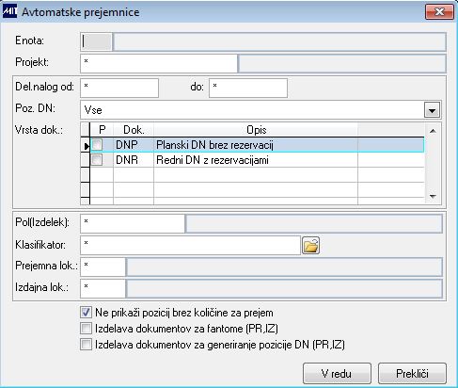Select the 'Redni DN z rezervacijami' row
Viewport: 458px width, 388px height.
(257, 160)
